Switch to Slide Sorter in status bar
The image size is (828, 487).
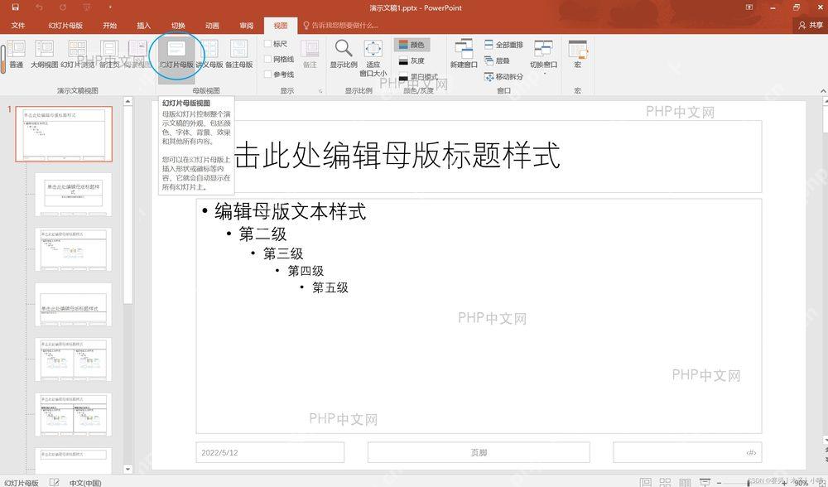pyautogui.click(x=665, y=482)
